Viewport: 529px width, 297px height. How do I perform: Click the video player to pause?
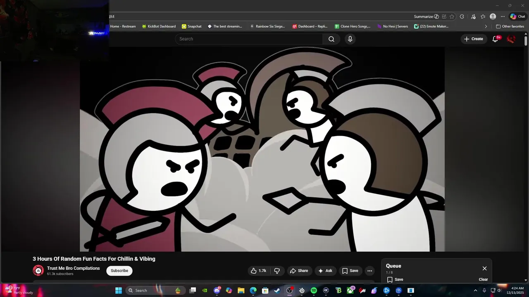[x=262, y=149]
